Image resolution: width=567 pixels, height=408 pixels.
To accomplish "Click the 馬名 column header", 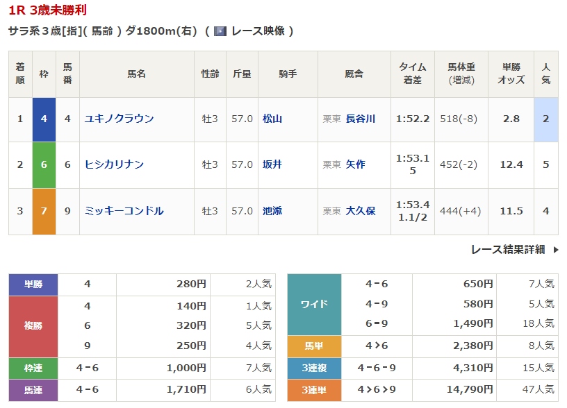I will point(136,74).
